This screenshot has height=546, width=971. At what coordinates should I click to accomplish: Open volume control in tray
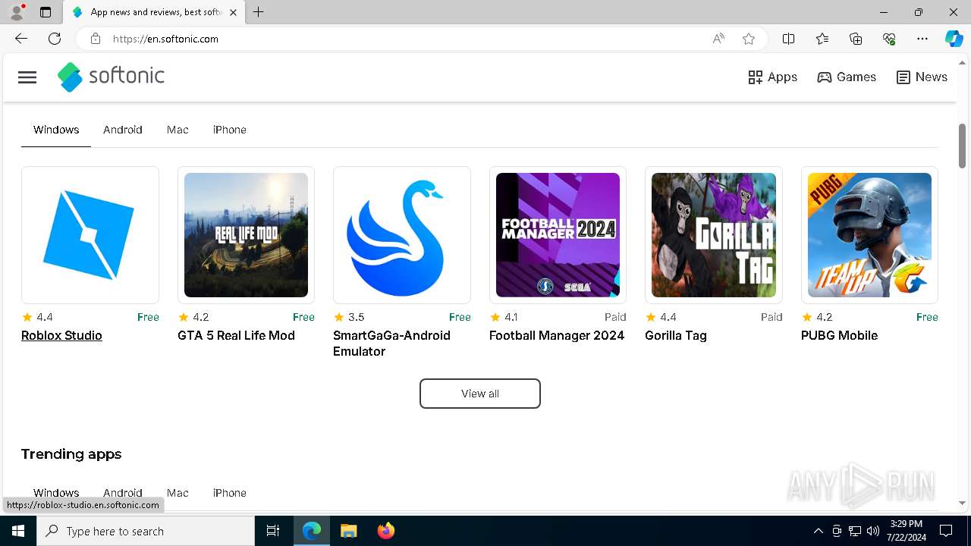[x=873, y=531]
